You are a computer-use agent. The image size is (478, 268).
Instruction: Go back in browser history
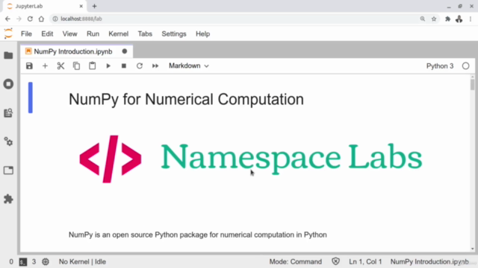point(7,19)
